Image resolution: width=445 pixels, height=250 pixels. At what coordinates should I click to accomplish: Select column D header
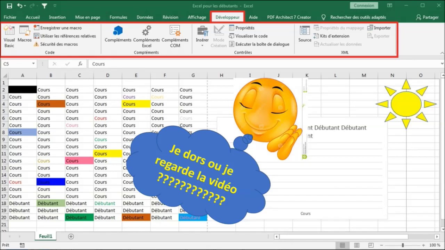108,75
